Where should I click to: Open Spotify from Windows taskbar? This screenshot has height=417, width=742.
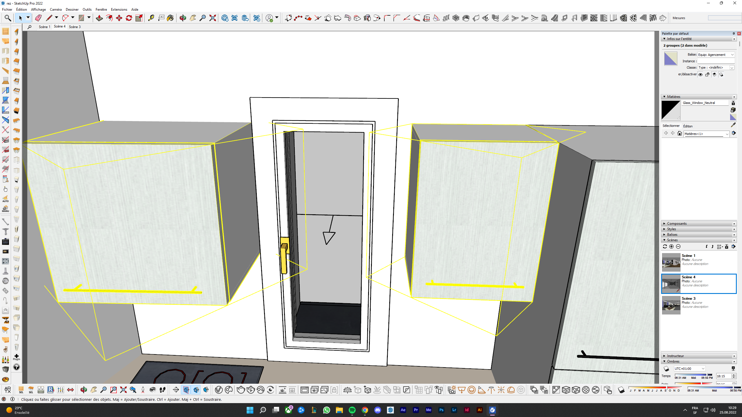pos(352,410)
